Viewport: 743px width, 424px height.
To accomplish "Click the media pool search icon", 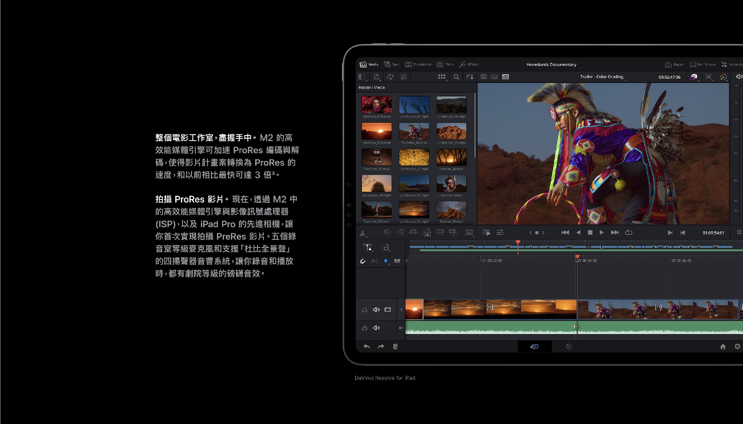I will (x=456, y=77).
